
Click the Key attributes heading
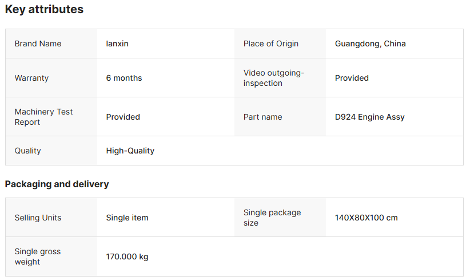coord(44,10)
